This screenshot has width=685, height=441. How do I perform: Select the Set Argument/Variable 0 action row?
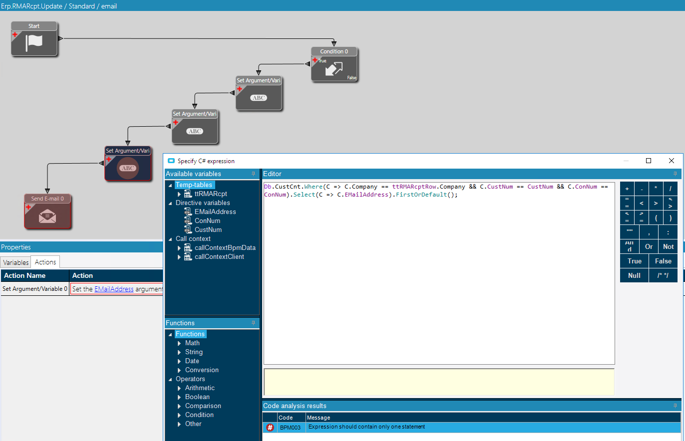[x=82, y=289]
